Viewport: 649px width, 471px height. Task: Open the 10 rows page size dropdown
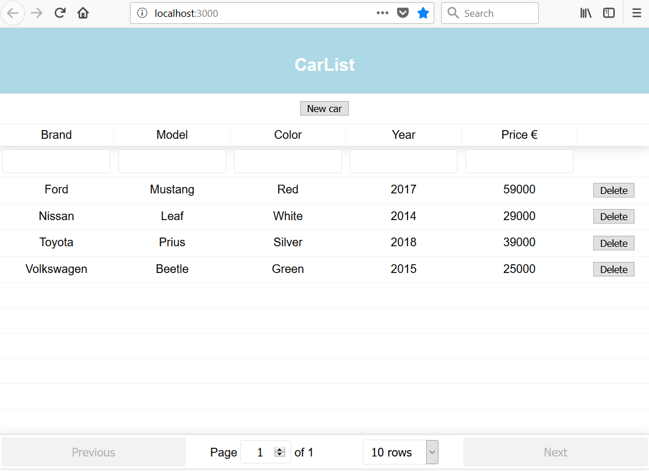(x=400, y=452)
